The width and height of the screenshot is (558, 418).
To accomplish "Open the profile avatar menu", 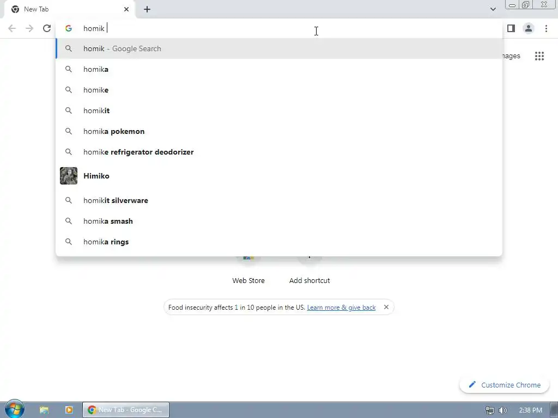I will click(x=529, y=28).
